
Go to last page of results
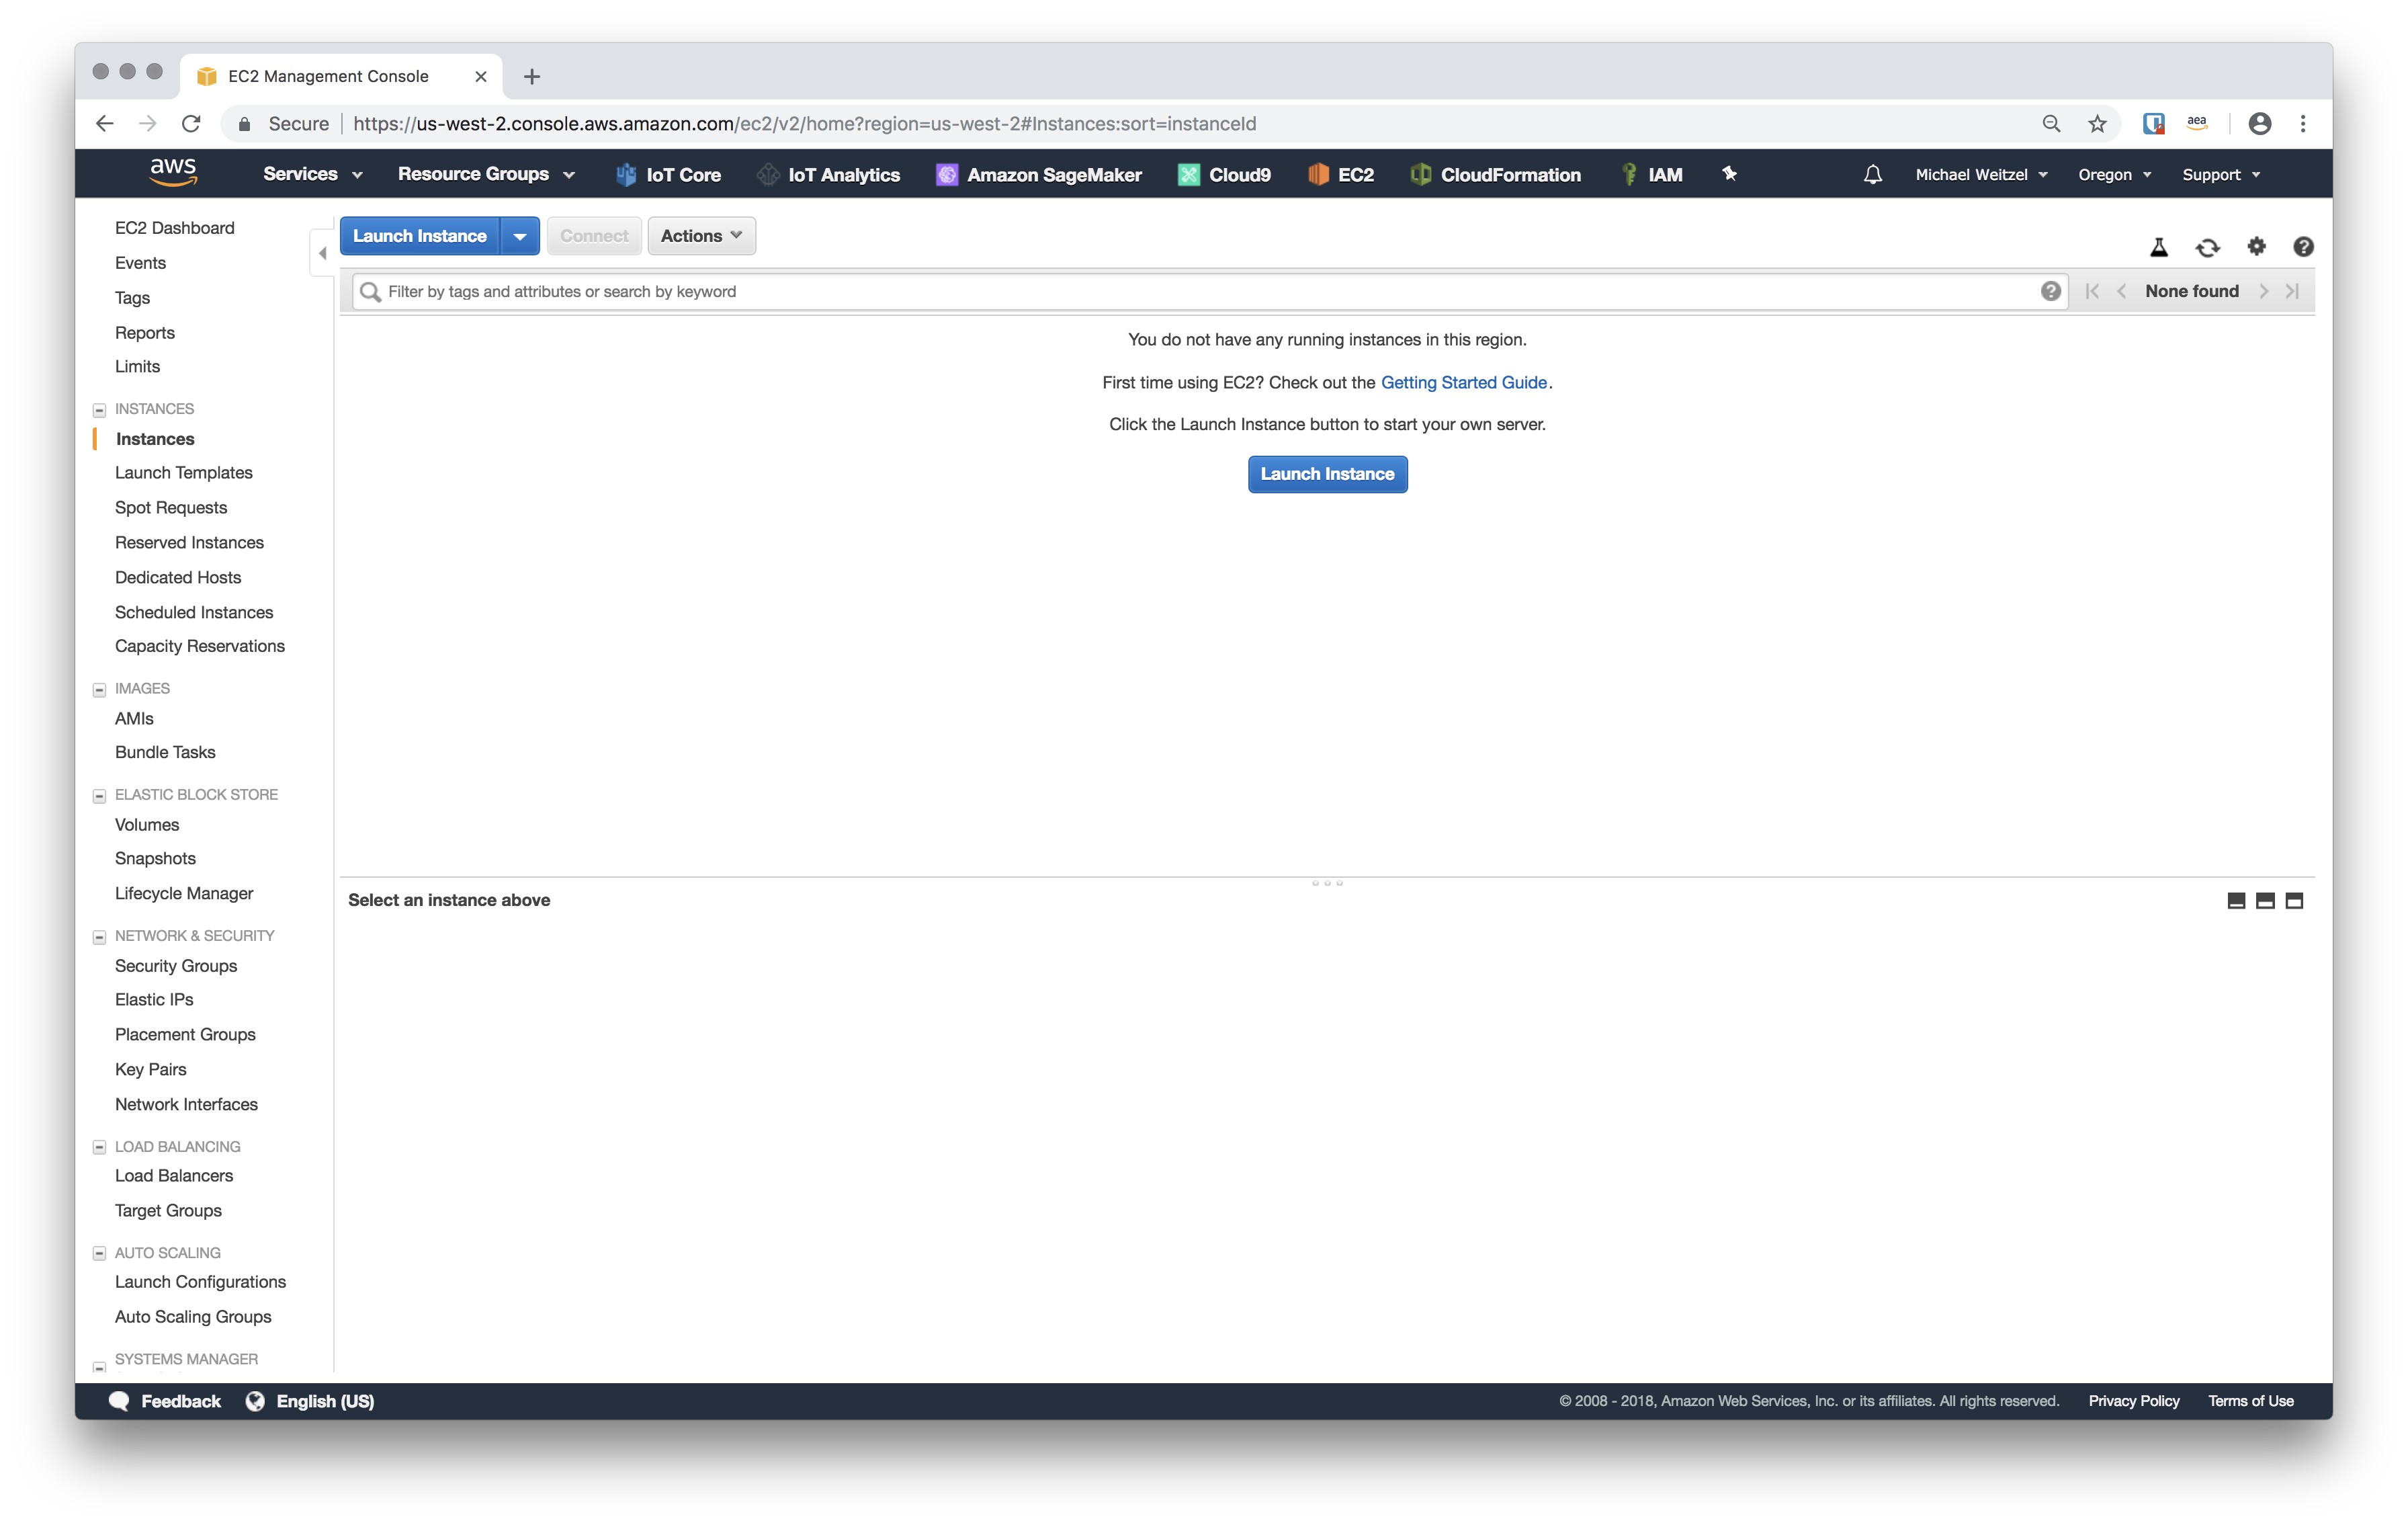(2292, 291)
